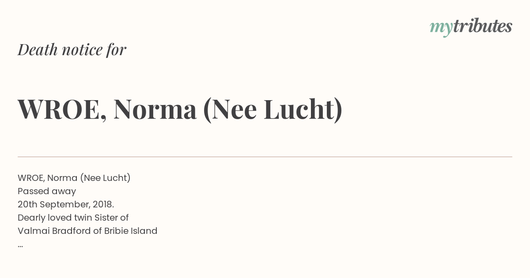530x278 pixels.
Task: Click the year "2018" in the date
Action: tap(103, 204)
